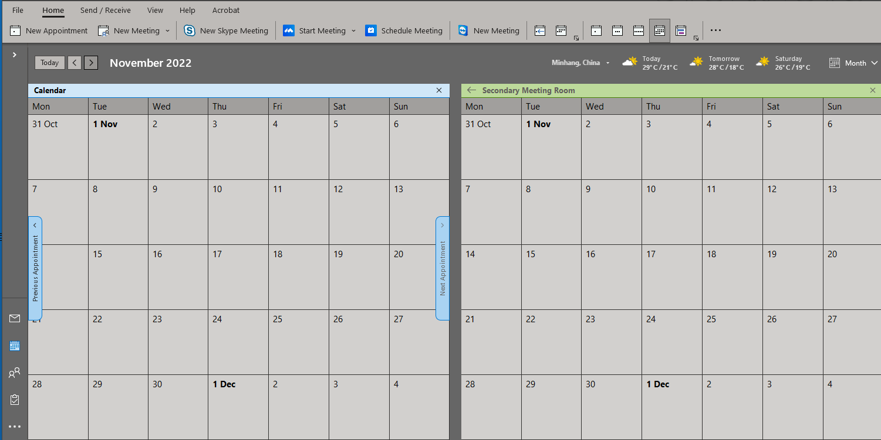
Task: Click Schedule Meeting button
Action: [404, 30]
